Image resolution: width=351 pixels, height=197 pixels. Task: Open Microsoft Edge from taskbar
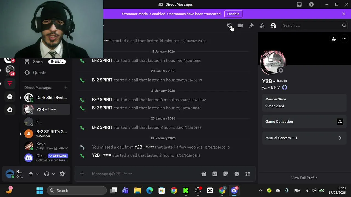click(x=150, y=190)
